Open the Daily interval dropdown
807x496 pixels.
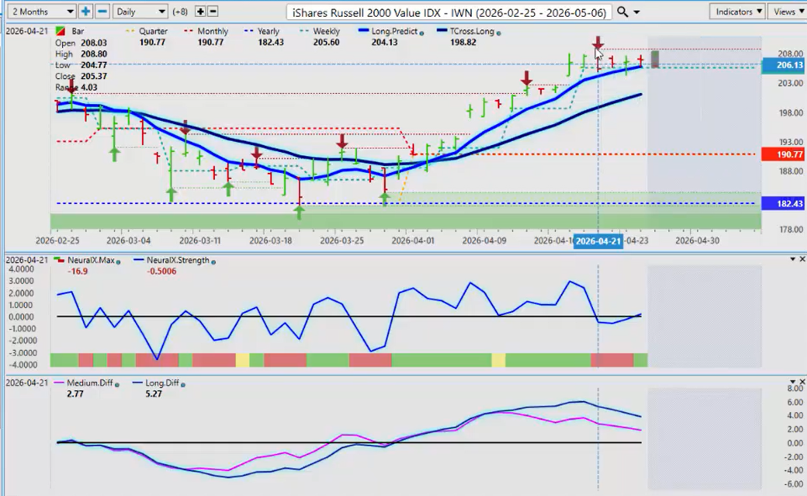(139, 12)
